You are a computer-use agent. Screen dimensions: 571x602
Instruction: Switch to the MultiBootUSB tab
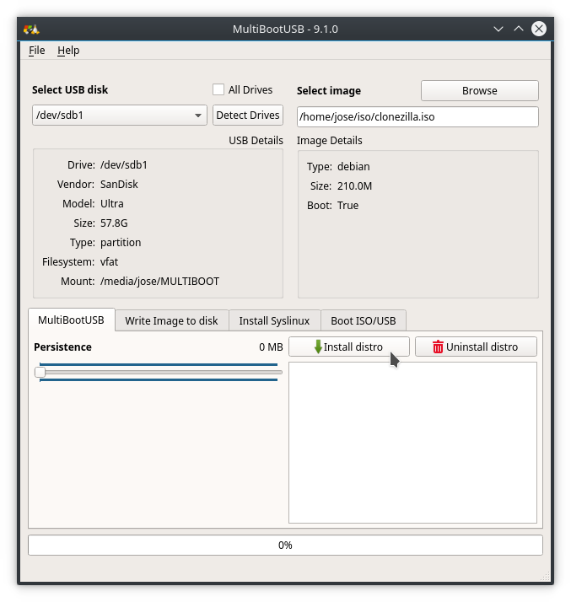click(72, 320)
